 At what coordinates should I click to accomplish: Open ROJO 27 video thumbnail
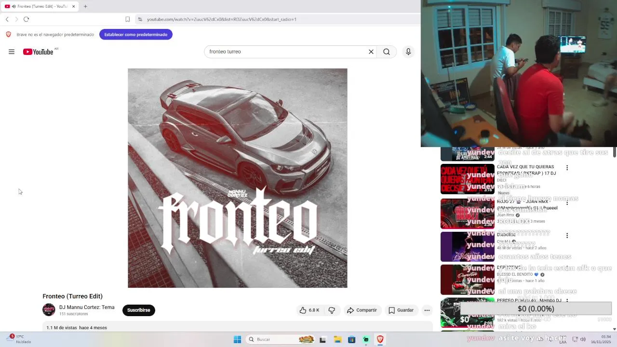468,214
